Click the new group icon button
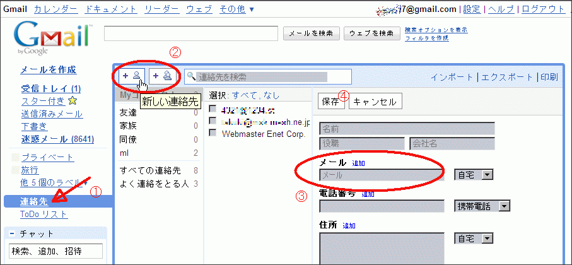 [163, 76]
